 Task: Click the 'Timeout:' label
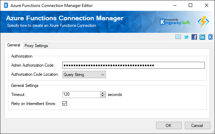pos(18,95)
